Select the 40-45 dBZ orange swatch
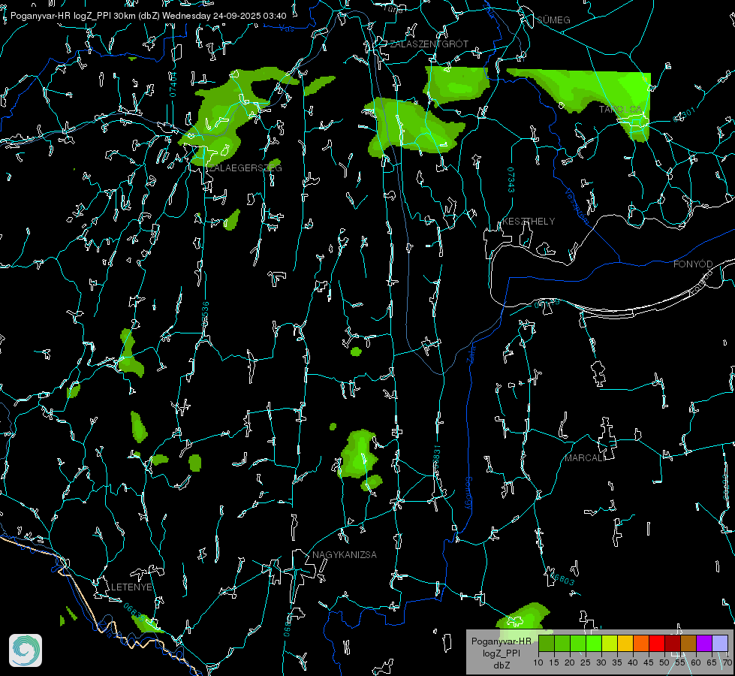 point(641,643)
